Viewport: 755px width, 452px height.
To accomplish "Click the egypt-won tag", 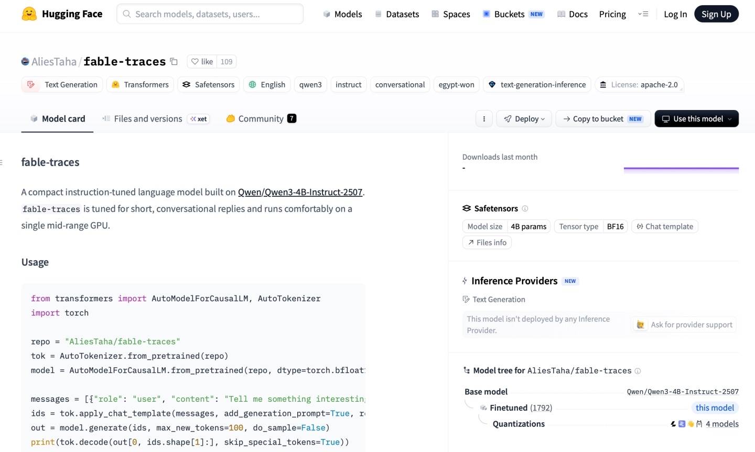I will point(457,85).
